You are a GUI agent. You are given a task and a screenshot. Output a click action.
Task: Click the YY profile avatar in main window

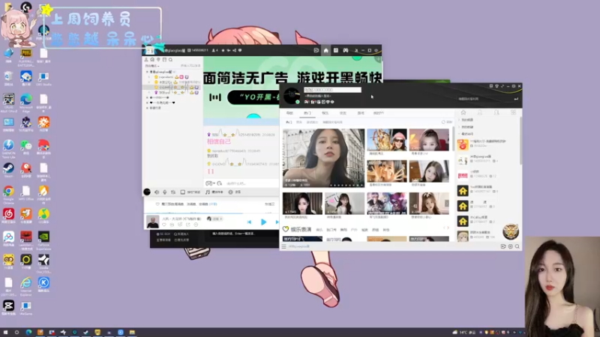pyautogui.click(x=292, y=96)
